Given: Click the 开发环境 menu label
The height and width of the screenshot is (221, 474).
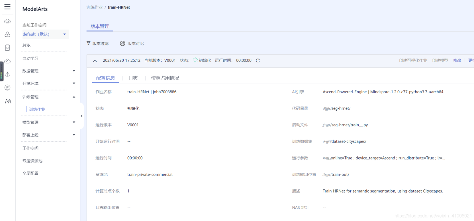Looking at the screenshot, I should tap(30, 83).
